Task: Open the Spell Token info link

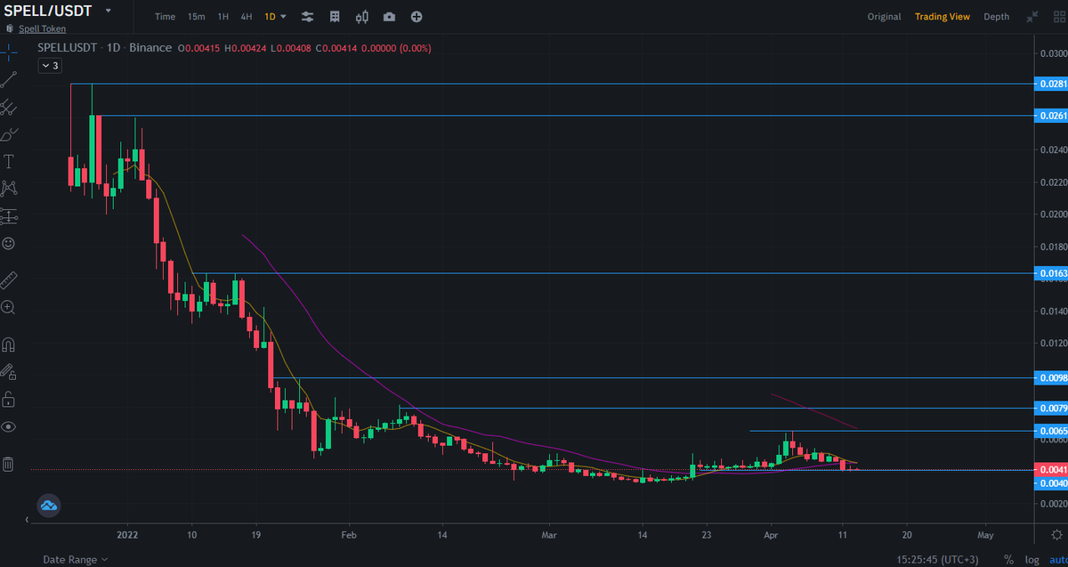Action: tap(42, 28)
